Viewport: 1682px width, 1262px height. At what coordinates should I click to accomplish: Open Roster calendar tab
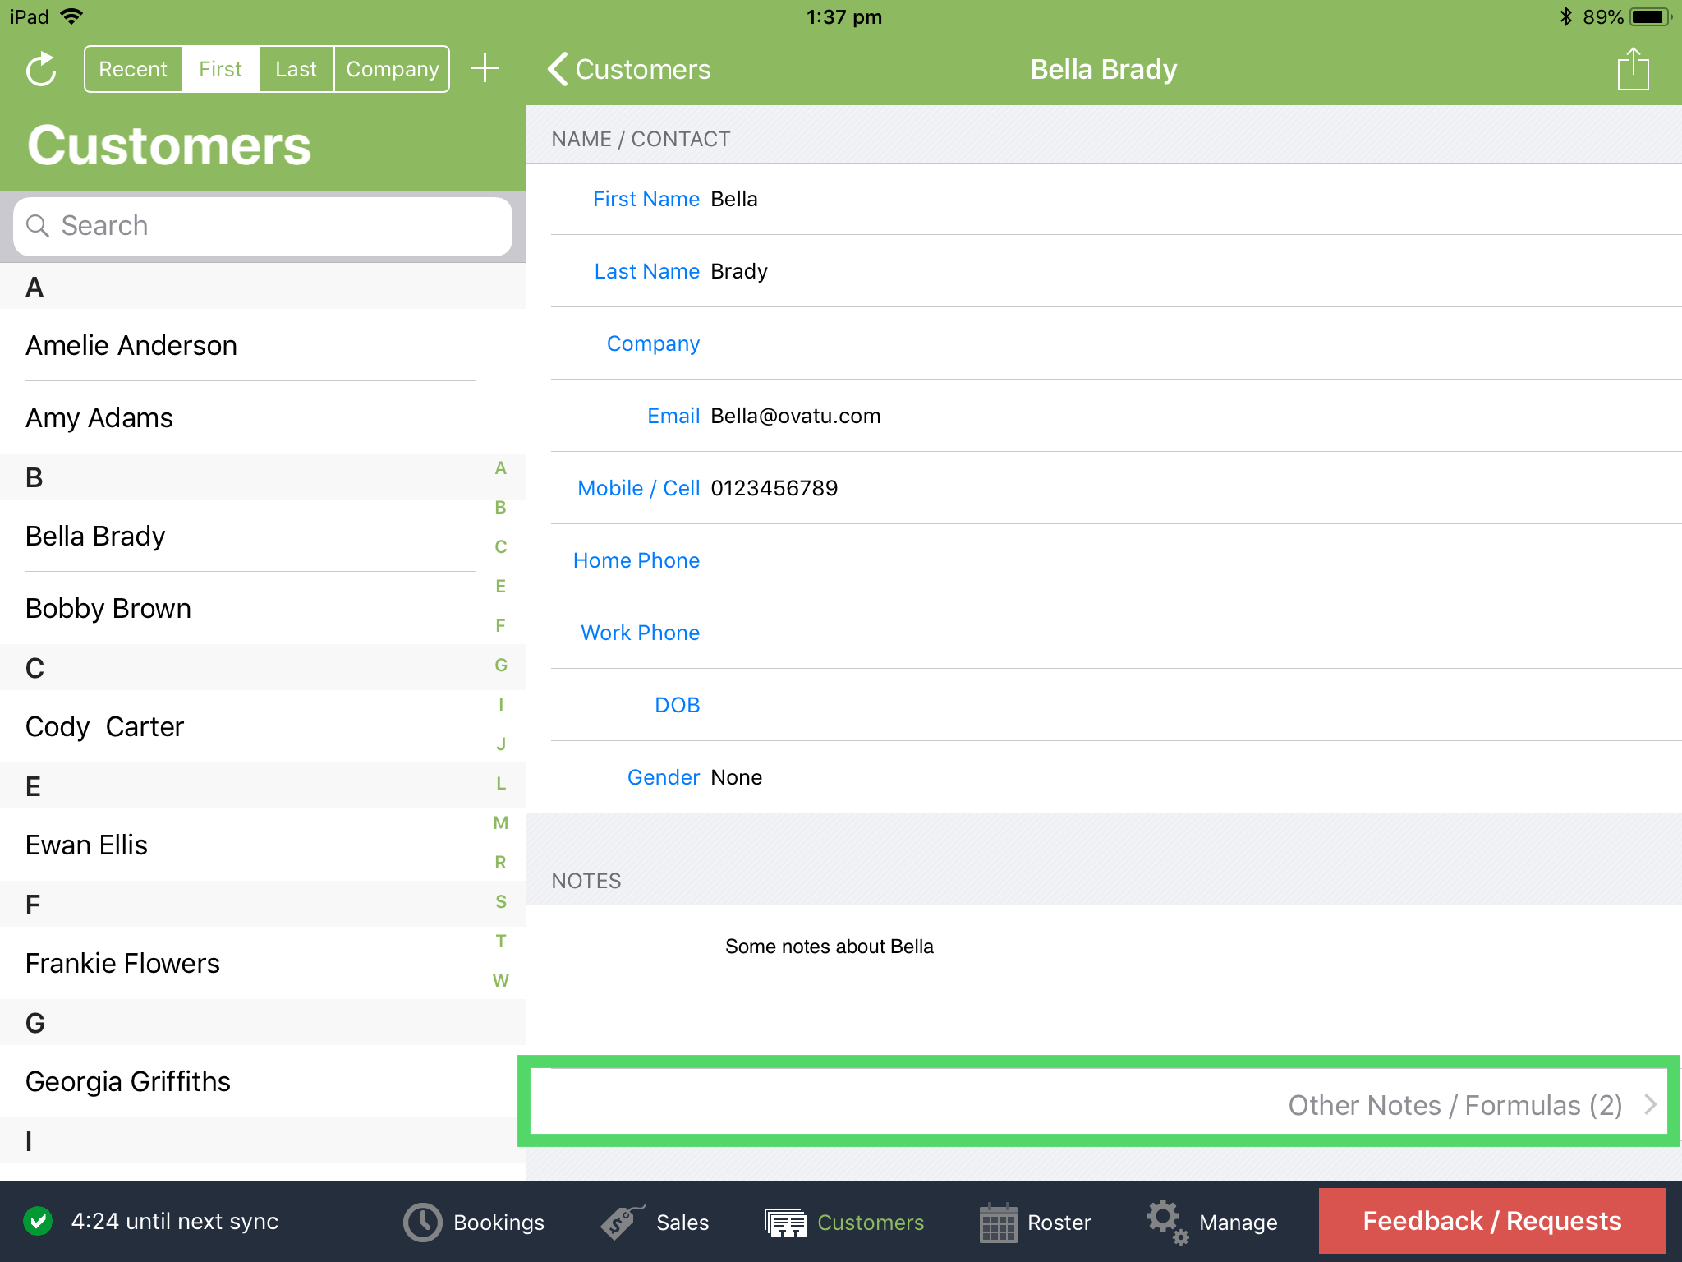click(x=1035, y=1223)
